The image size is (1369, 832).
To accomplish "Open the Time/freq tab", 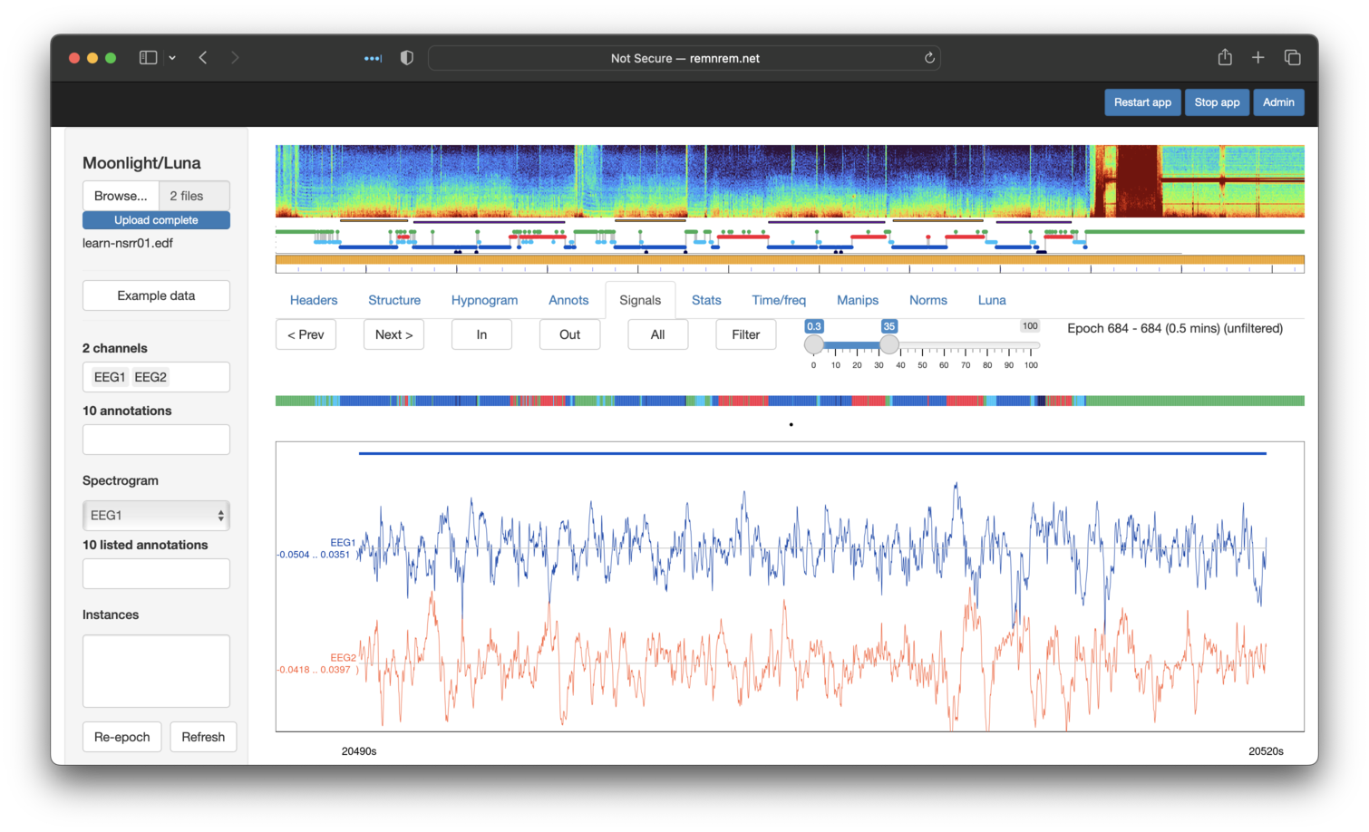I will coord(778,300).
